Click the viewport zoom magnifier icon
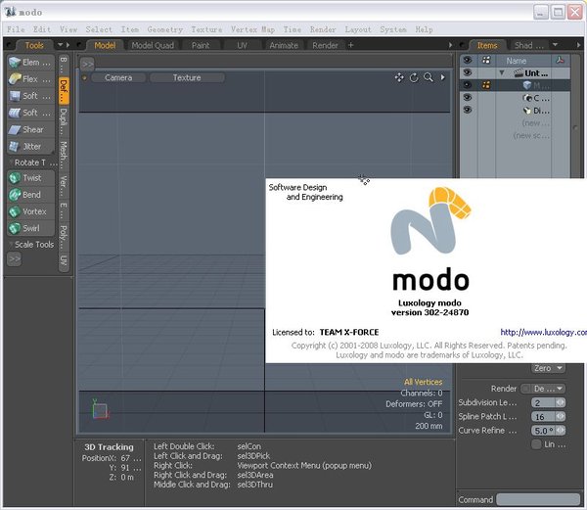The image size is (587, 510). [429, 77]
